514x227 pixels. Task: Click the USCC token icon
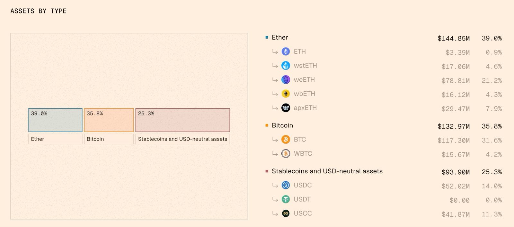pos(286,213)
